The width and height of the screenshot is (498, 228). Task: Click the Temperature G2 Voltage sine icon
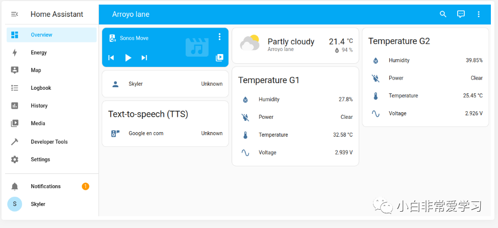376,114
